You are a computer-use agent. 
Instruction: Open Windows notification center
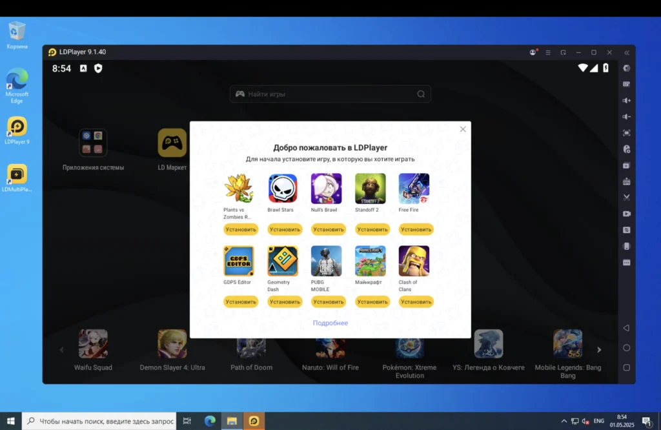pyautogui.click(x=646, y=421)
